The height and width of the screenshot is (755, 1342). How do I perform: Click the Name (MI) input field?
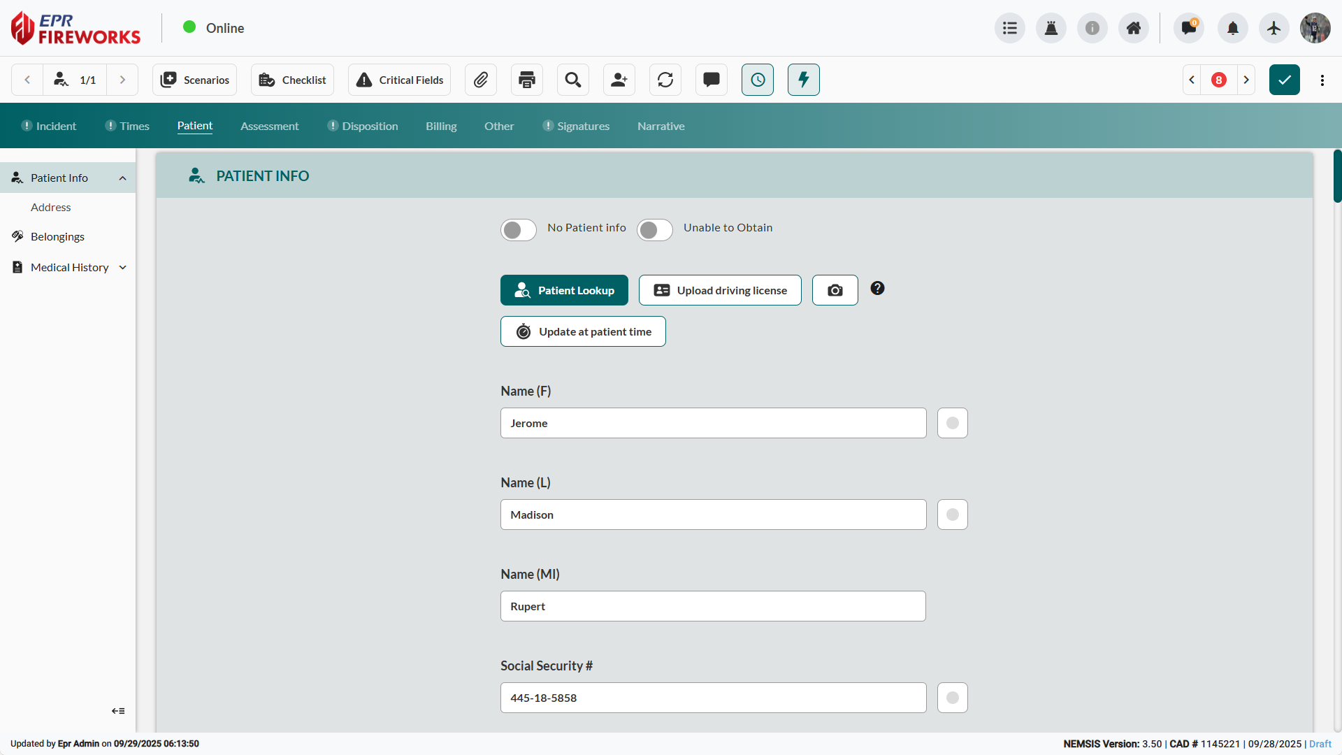click(x=713, y=606)
